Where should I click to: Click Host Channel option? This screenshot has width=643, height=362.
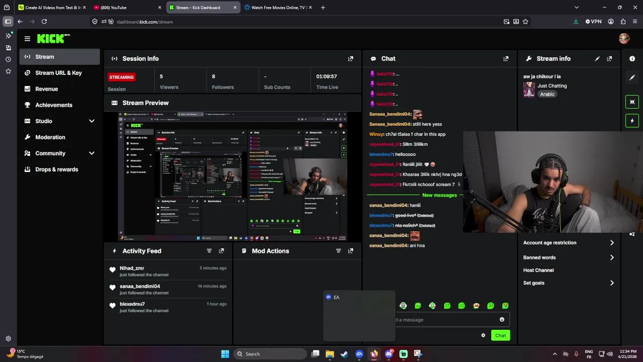539,270
